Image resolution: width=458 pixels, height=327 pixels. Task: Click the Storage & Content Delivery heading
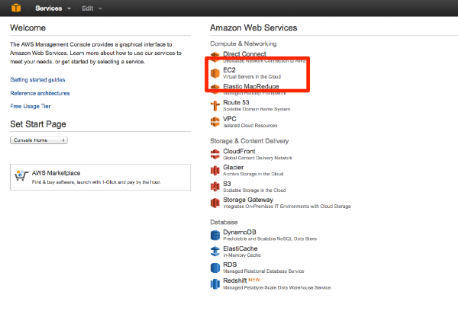point(250,141)
